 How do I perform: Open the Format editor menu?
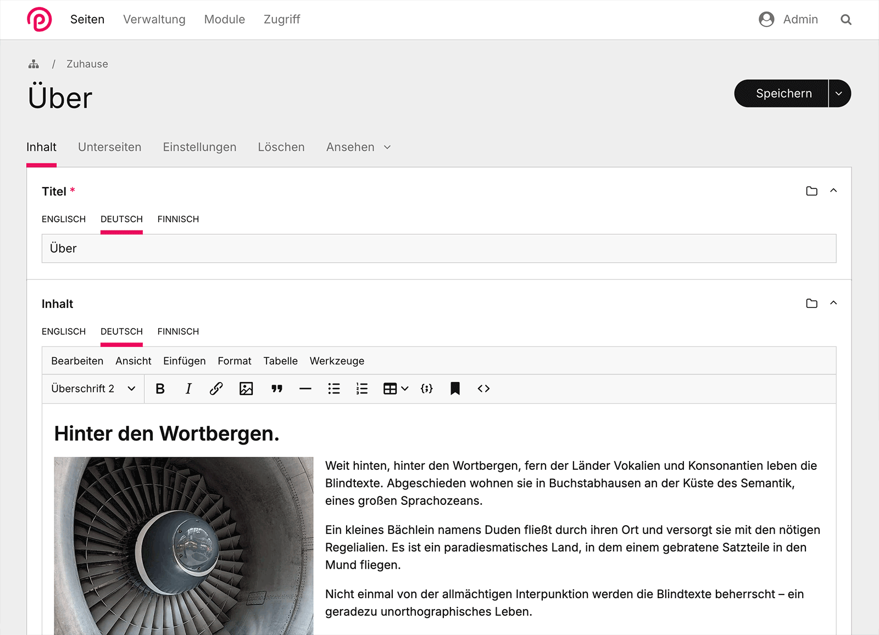click(x=235, y=361)
